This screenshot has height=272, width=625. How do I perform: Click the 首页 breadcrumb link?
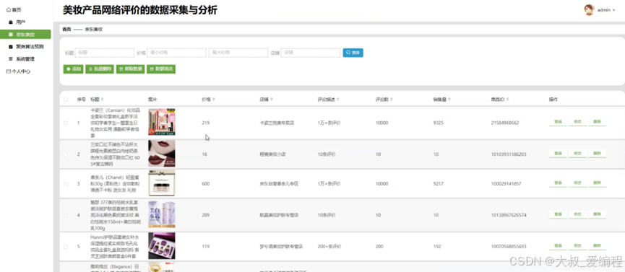tap(66, 29)
